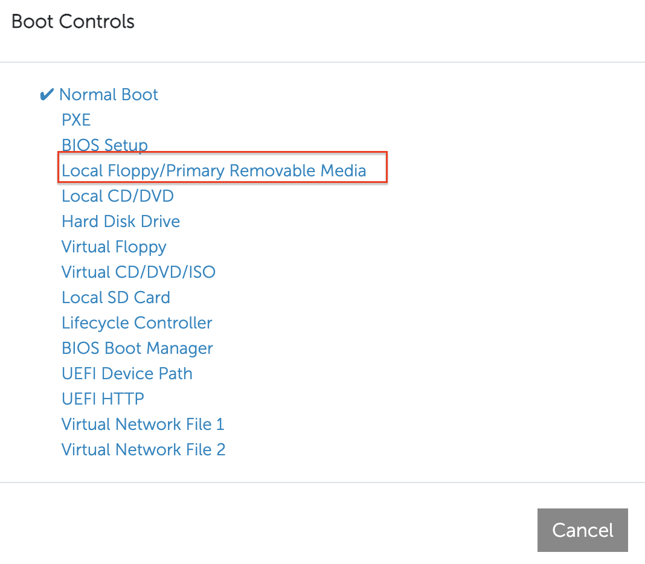Open Lifecycle Controller boot option
The height and width of the screenshot is (564, 645).
pos(136,323)
